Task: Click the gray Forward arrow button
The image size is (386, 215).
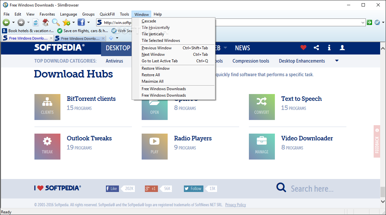Action: (x=21, y=22)
